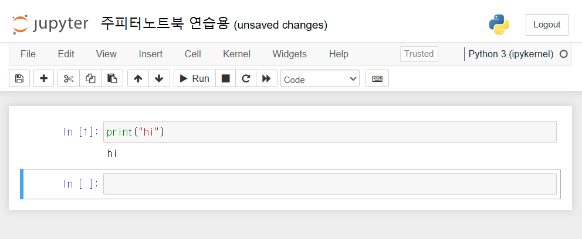This screenshot has height=239, width=582.
Task: Move selected cell down arrow
Action: click(x=159, y=78)
